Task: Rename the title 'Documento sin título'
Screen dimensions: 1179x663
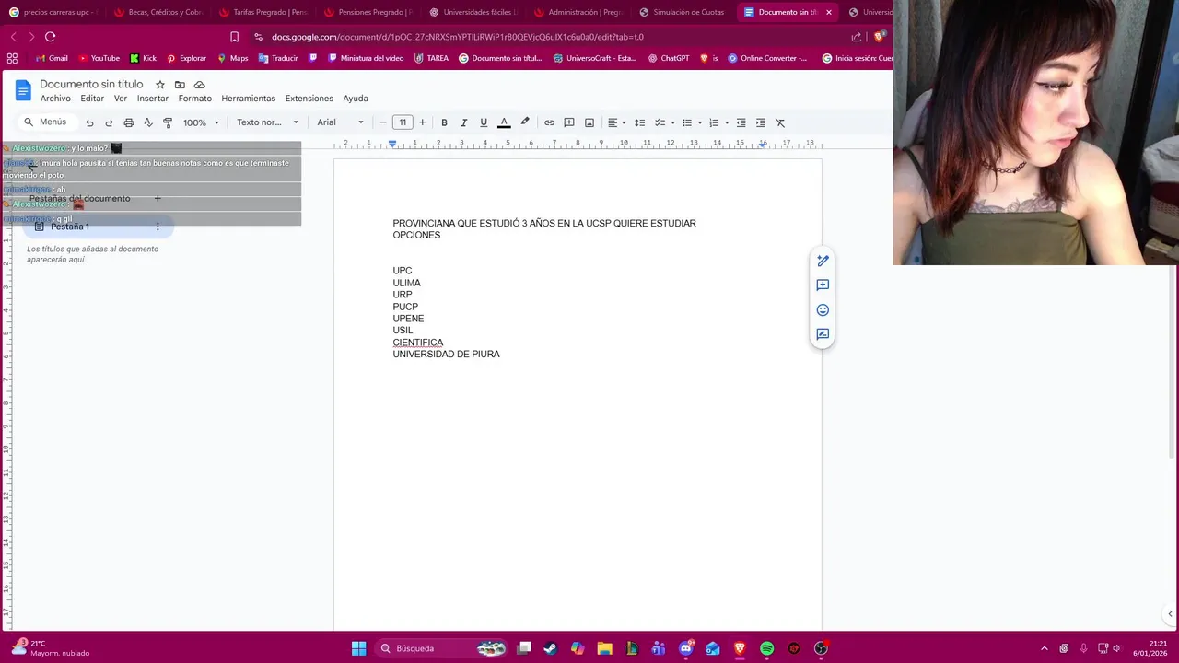Action: click(91, 84)
